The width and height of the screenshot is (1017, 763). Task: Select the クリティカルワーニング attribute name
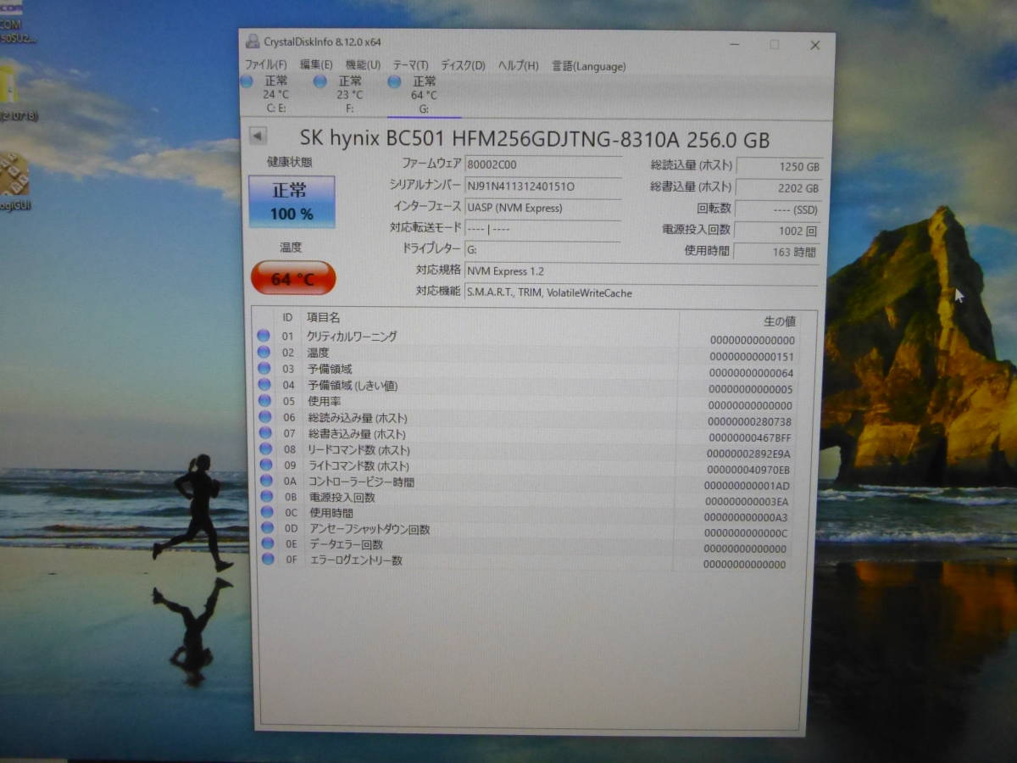[x=352, y=337]
